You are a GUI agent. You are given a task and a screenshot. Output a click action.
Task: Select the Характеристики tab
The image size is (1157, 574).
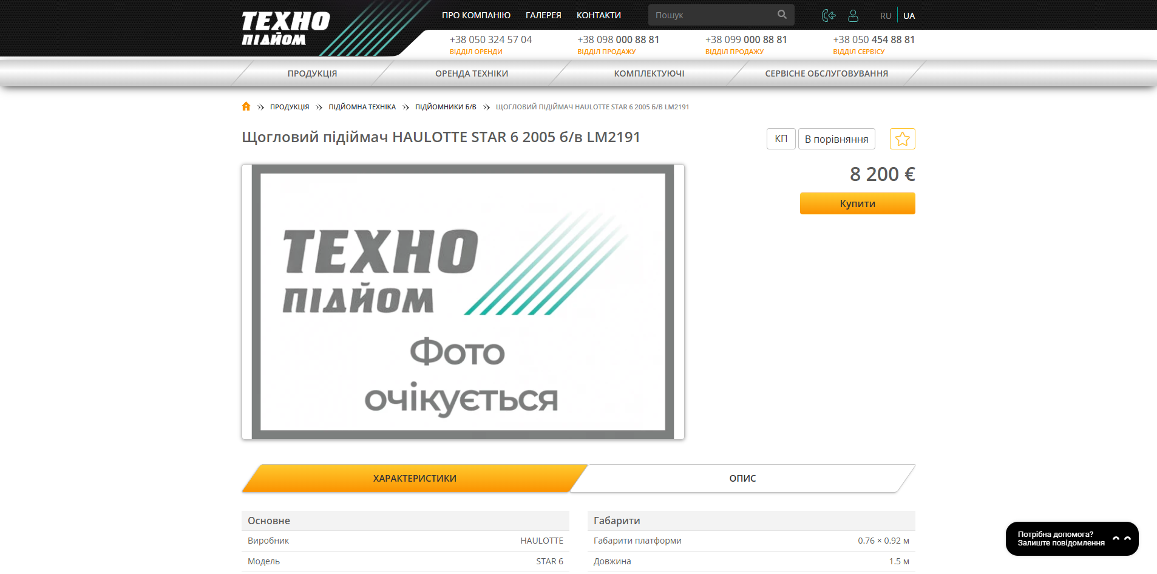415,479
